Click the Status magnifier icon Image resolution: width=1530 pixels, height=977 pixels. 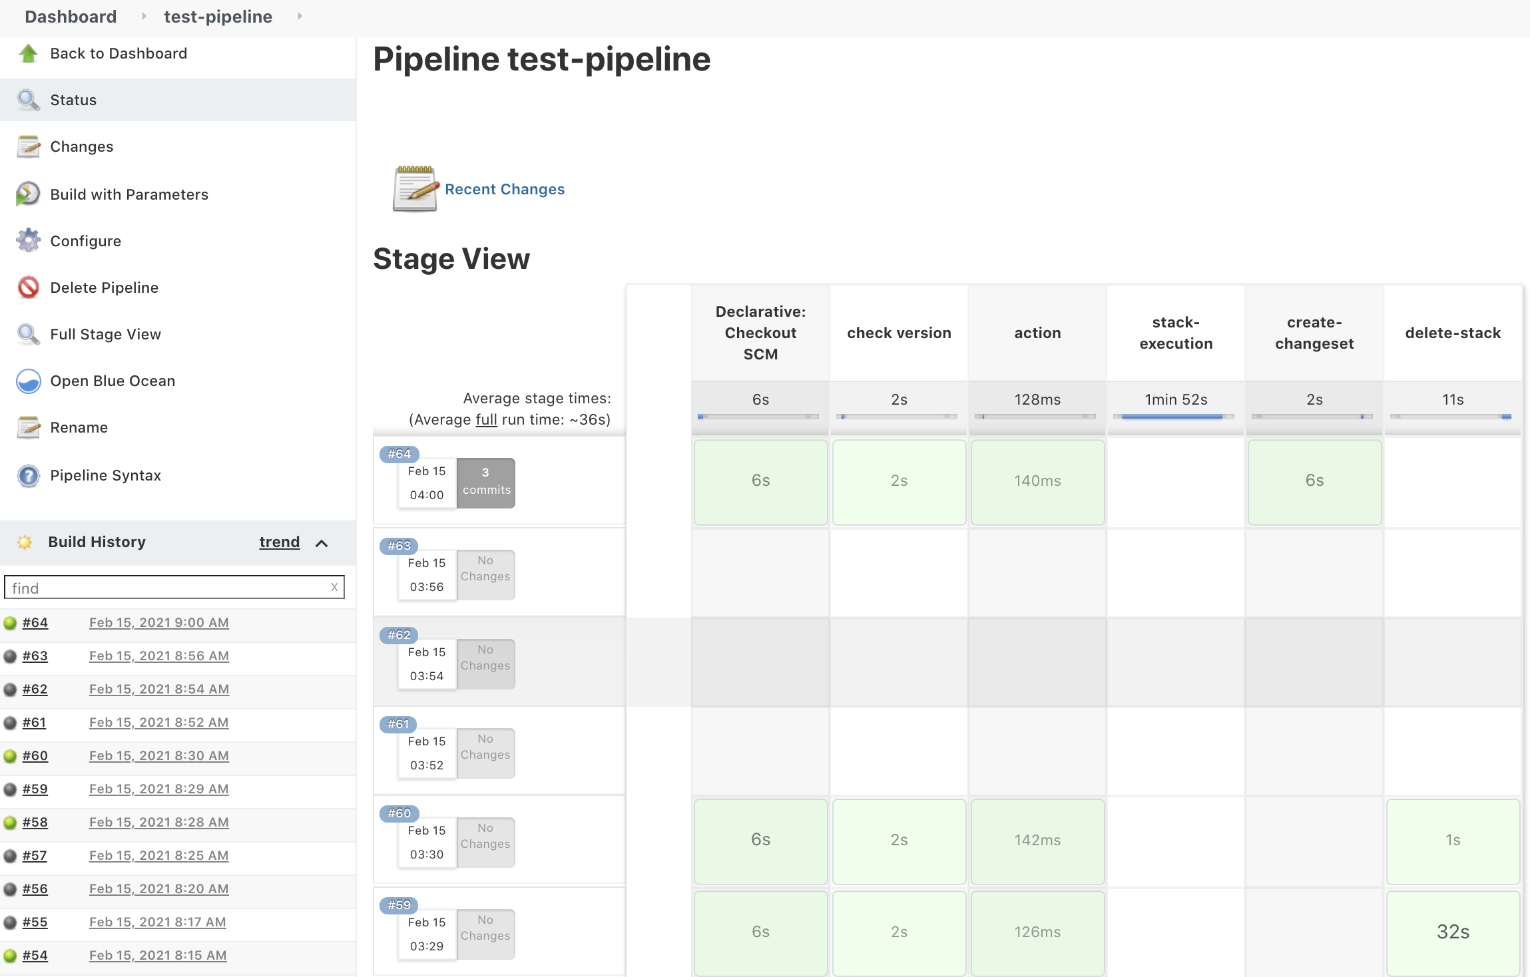pos(28,99)
